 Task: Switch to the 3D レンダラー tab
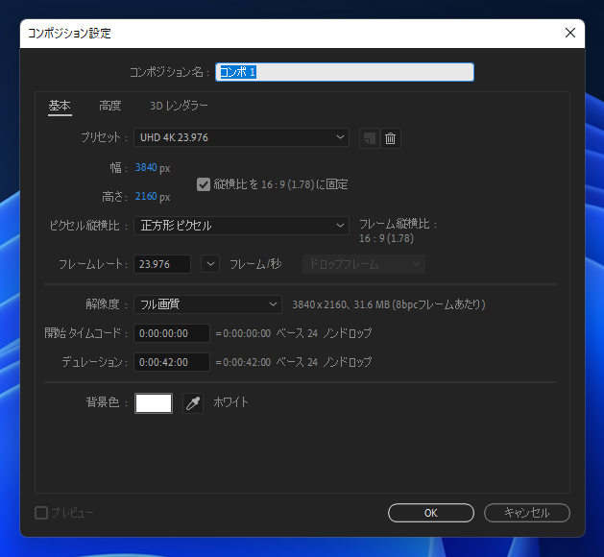coord(179,106)
